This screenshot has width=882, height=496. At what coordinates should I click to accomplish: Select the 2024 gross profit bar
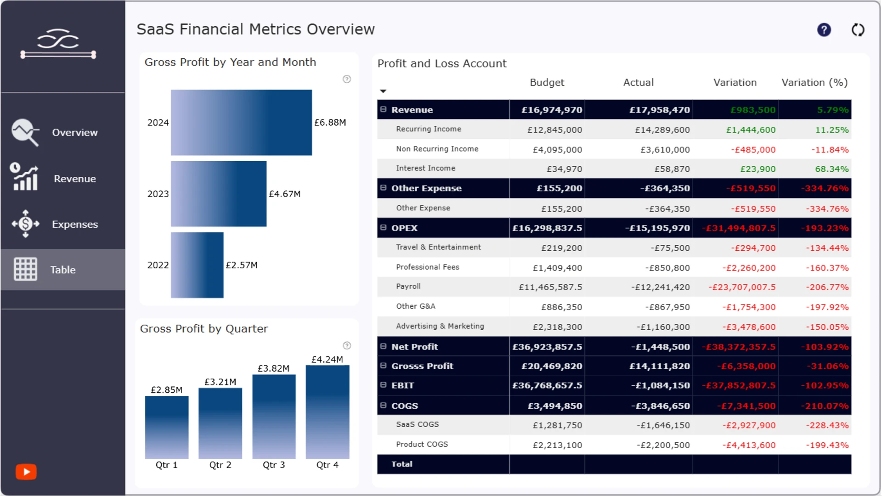[241, 123]
